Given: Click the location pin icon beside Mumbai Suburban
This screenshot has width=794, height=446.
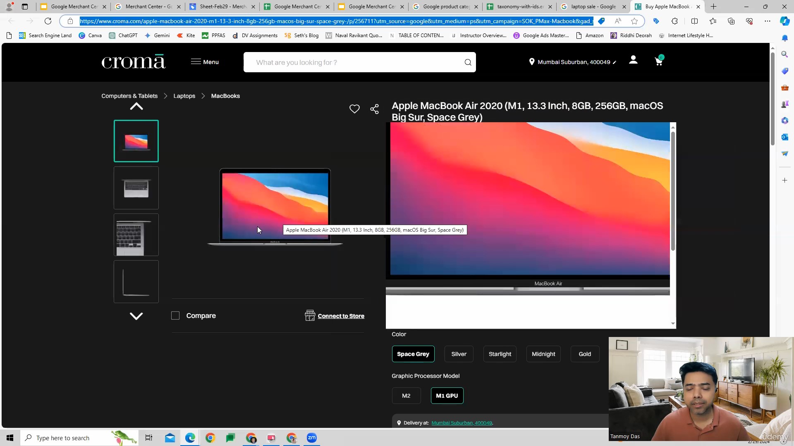Looking at the screenshot, I should coord(532,62).
